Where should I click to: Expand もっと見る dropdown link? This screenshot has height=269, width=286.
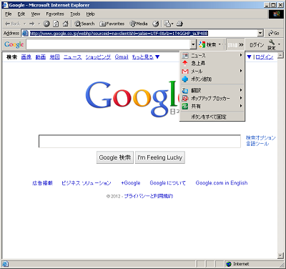[x=146, y=57]
